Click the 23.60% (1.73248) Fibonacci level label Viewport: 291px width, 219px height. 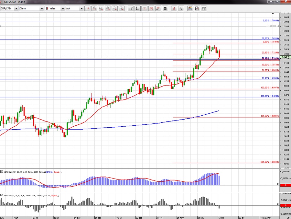(269, 52)
